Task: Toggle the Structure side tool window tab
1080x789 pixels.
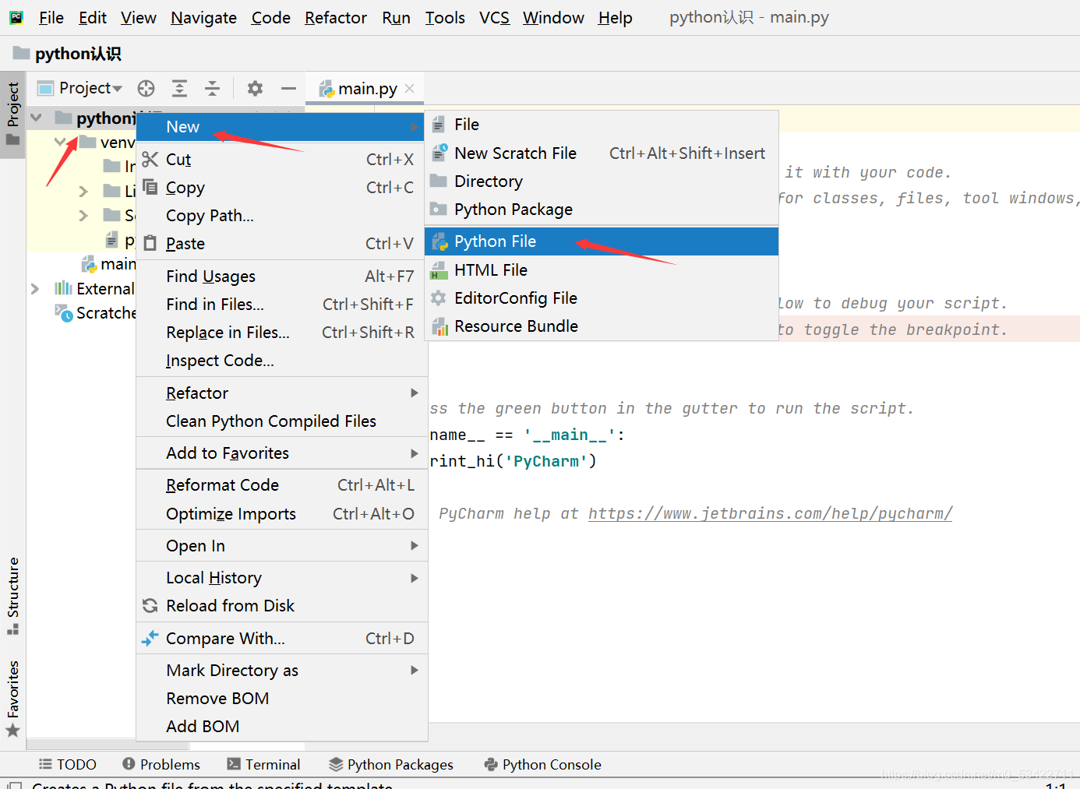Action: click(x=12, y=596)
